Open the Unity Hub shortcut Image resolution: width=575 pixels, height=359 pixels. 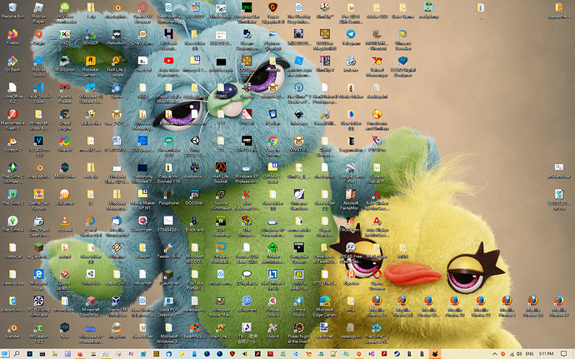click(x=91, y=278)
